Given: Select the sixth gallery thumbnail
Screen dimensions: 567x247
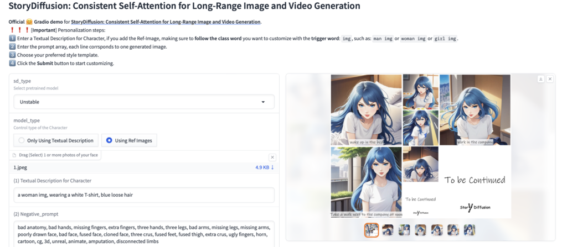Looking at the screenshot, I should pyautogui.click(x=453, y=230).
